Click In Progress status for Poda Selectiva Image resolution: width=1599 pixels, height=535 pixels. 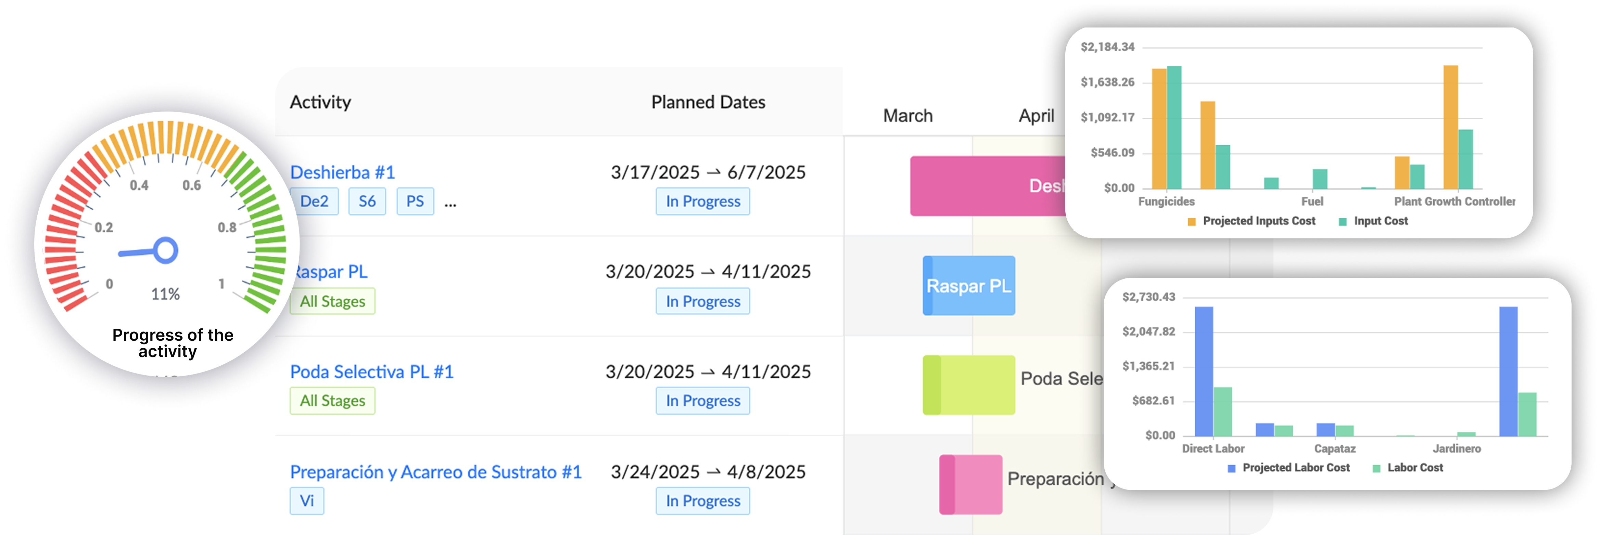pyautogui.click(x=703, y=401)
